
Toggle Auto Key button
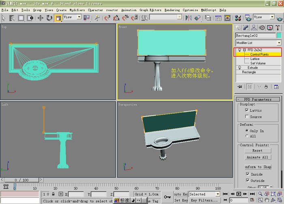point(181,194)
